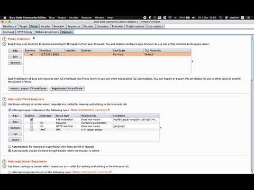This screenshot has height=190, width=254.
Task: Open the Comparer tab
Action: (x=103, y=26)
